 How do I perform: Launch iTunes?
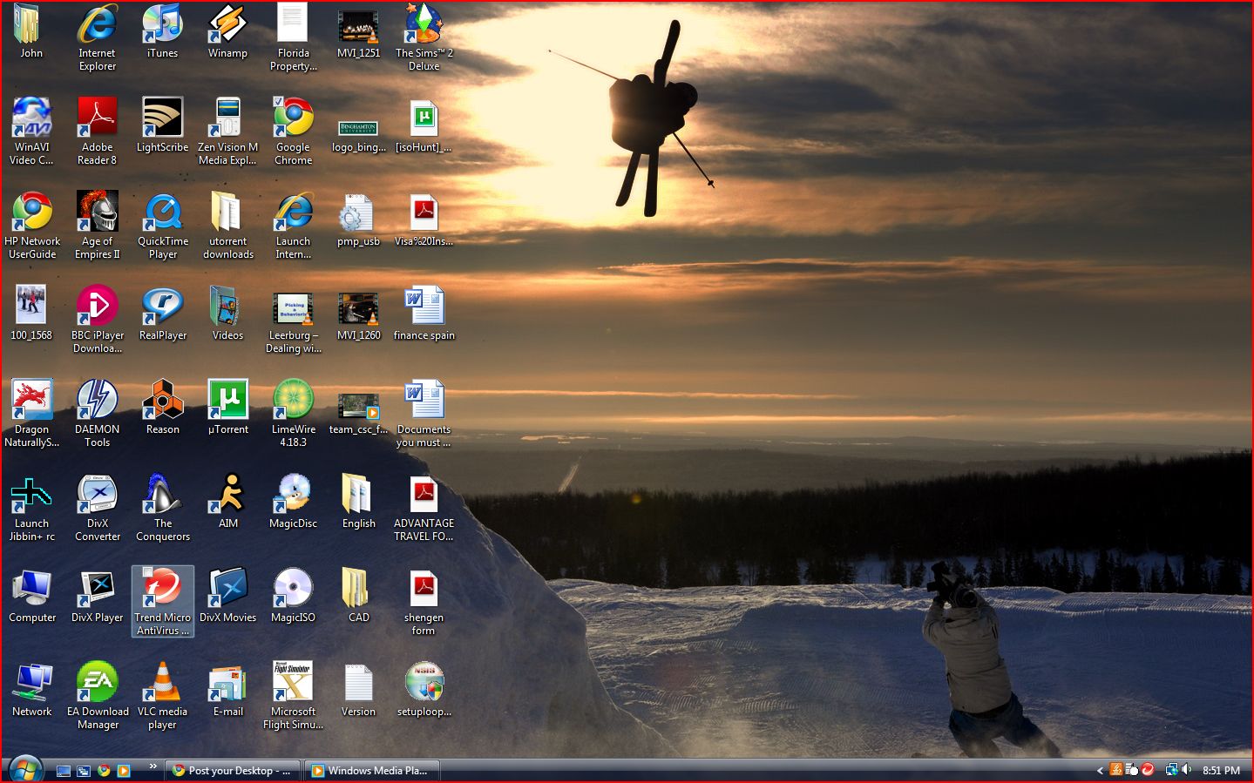[x=161, y=29]
